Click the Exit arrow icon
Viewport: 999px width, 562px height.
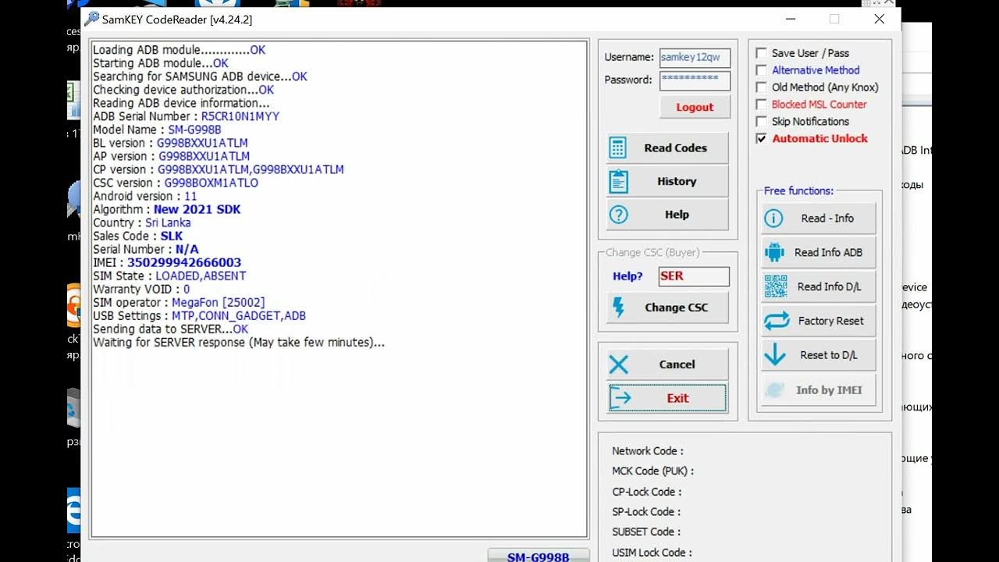click(620, 398)
